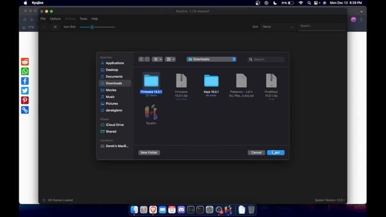Click the Do Not Disturb moon icon
This screenshot has height=217, width=386.
(x=275, y=3)
